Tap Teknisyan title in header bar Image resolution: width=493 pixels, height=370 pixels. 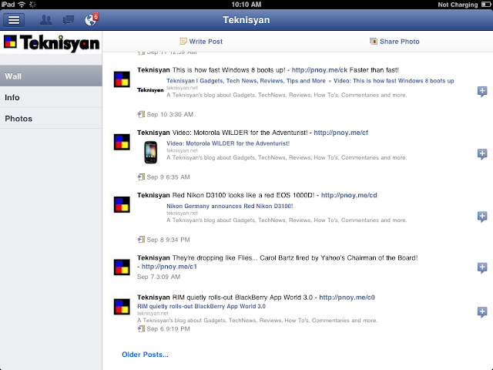coord(246,20)
